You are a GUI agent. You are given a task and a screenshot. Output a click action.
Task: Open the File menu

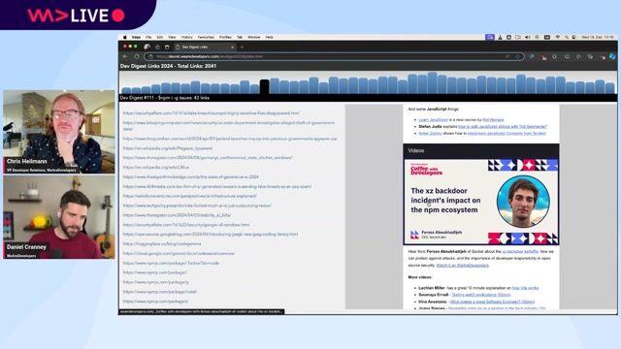point(148,37)
